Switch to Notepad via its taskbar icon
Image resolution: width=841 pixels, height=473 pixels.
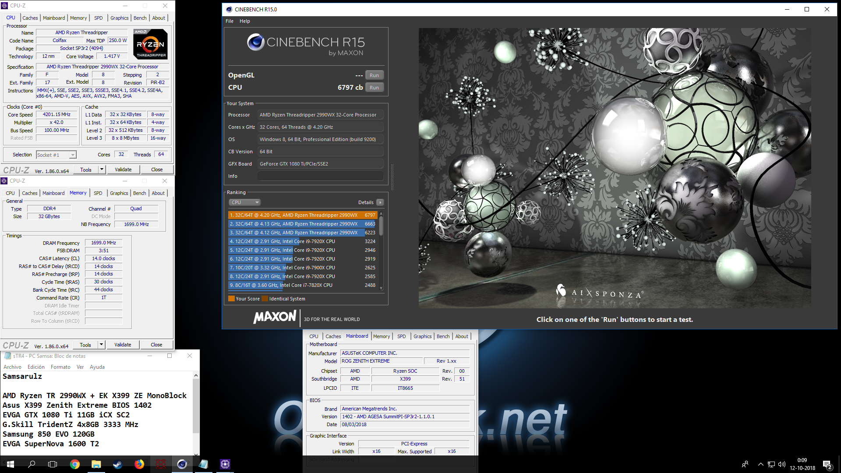[204, 464]
